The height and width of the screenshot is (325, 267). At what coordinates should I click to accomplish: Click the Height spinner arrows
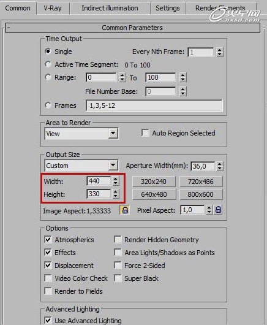(x=116, y=194)
